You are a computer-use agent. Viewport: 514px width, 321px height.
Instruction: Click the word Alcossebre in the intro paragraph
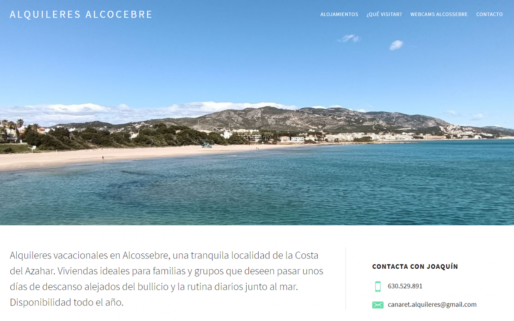click(145, 256)
